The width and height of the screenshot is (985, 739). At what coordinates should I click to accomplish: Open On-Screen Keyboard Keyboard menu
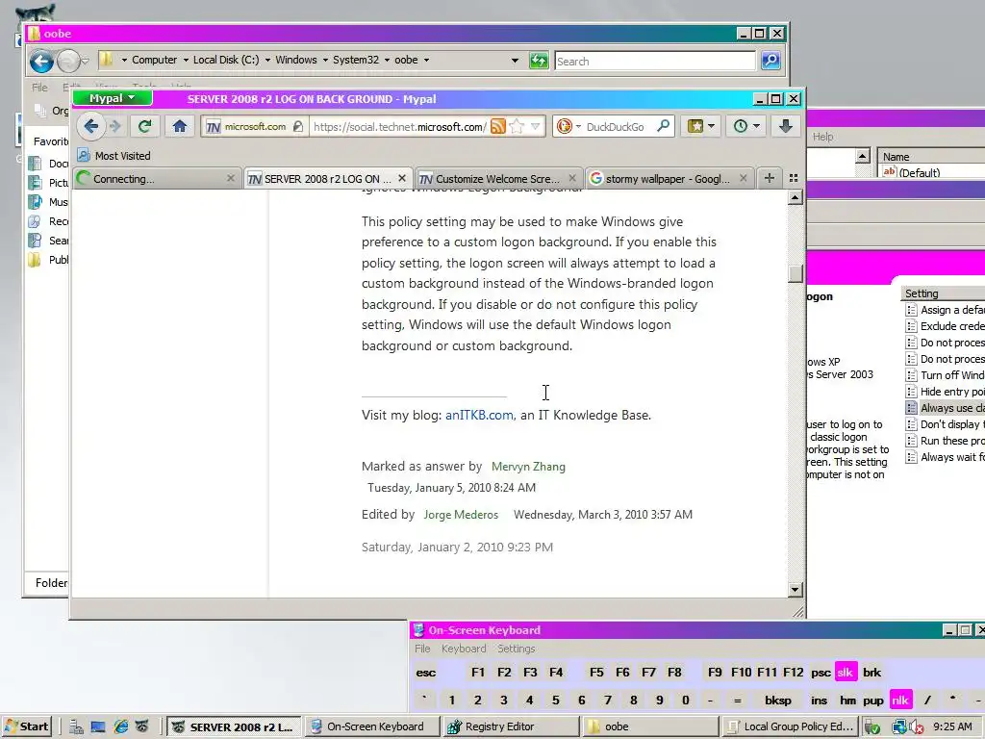464,649
